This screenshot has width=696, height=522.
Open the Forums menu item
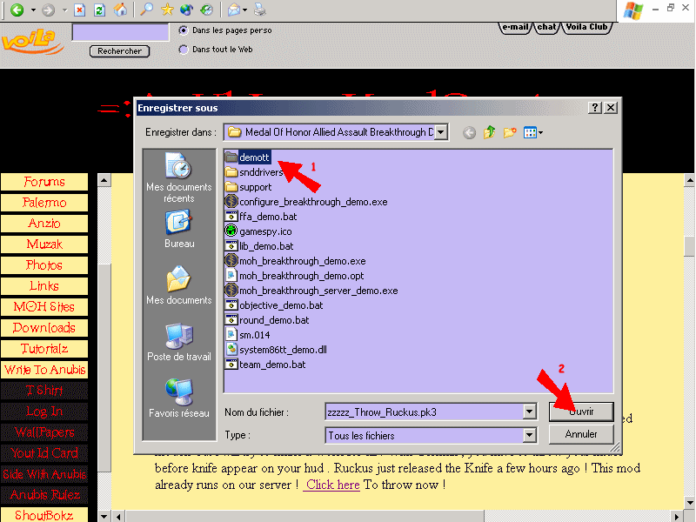[44, 182]
